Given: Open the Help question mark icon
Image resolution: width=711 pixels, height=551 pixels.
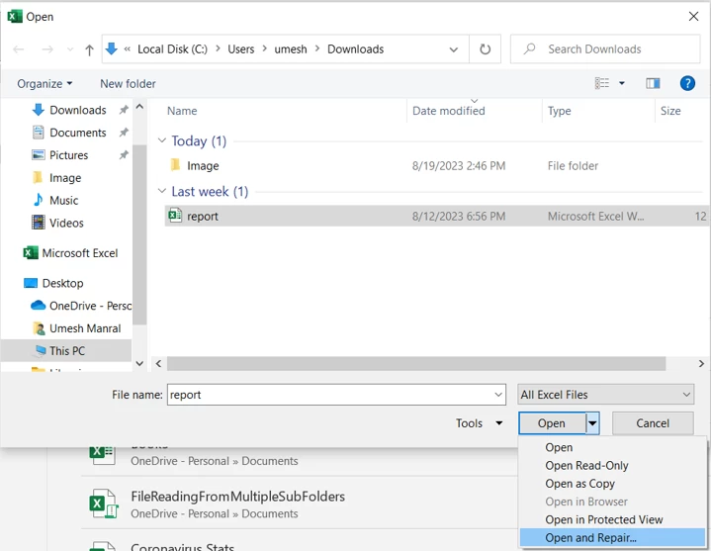Looking at the screenshot, I should (x=687, y=83).
